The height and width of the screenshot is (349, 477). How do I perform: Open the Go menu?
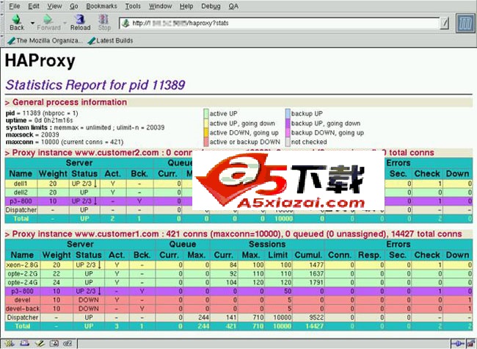point(74,6)
